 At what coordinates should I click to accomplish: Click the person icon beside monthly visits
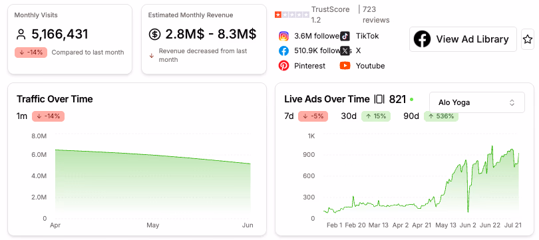21,35
